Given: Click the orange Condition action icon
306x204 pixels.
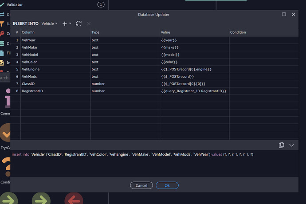Looking at the screenshot, I should [x=7, y=167].
